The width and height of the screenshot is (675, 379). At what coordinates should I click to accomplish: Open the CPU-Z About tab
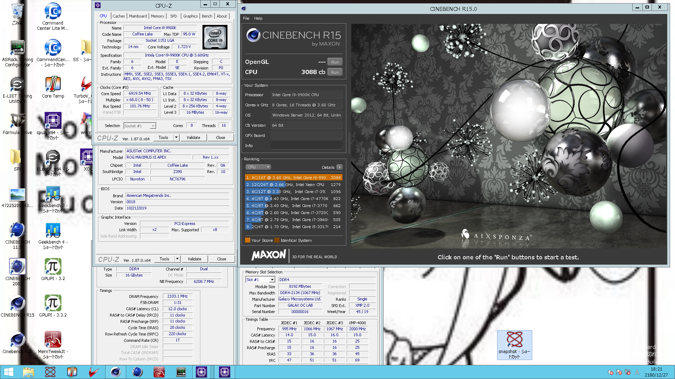[x=221, y=16]
